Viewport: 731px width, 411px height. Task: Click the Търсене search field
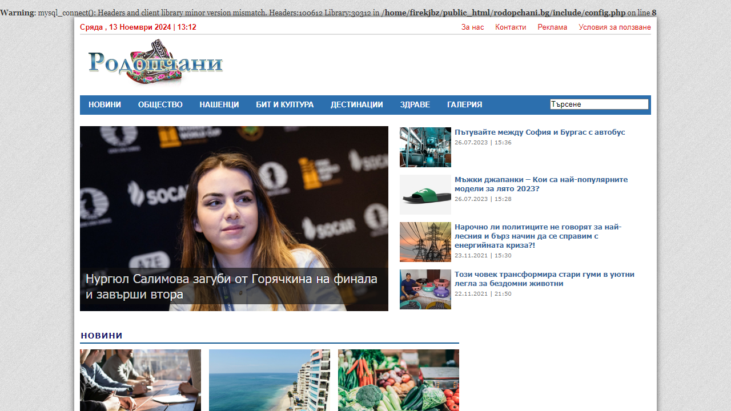pyautogui.click(x=599, y=104)
